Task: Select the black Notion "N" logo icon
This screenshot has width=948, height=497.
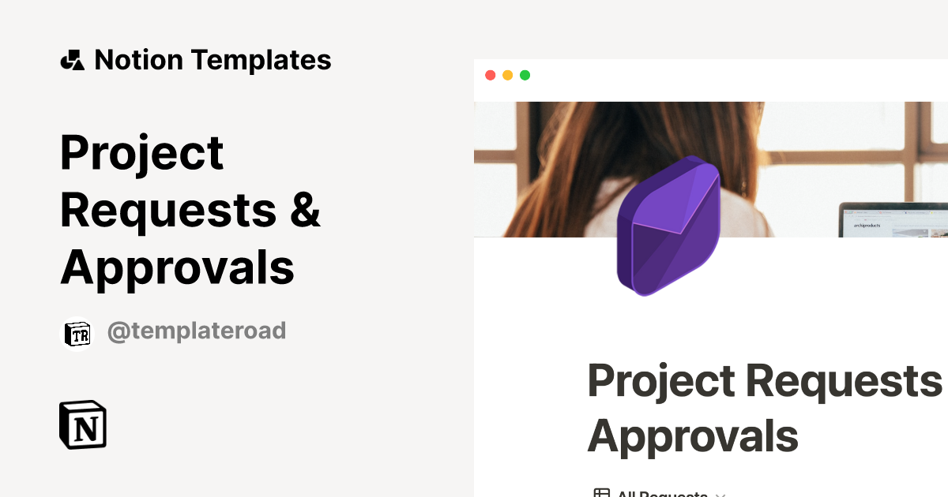Action: coord(85,425)
